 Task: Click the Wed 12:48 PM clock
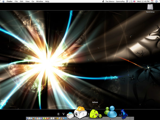(143, 1)
